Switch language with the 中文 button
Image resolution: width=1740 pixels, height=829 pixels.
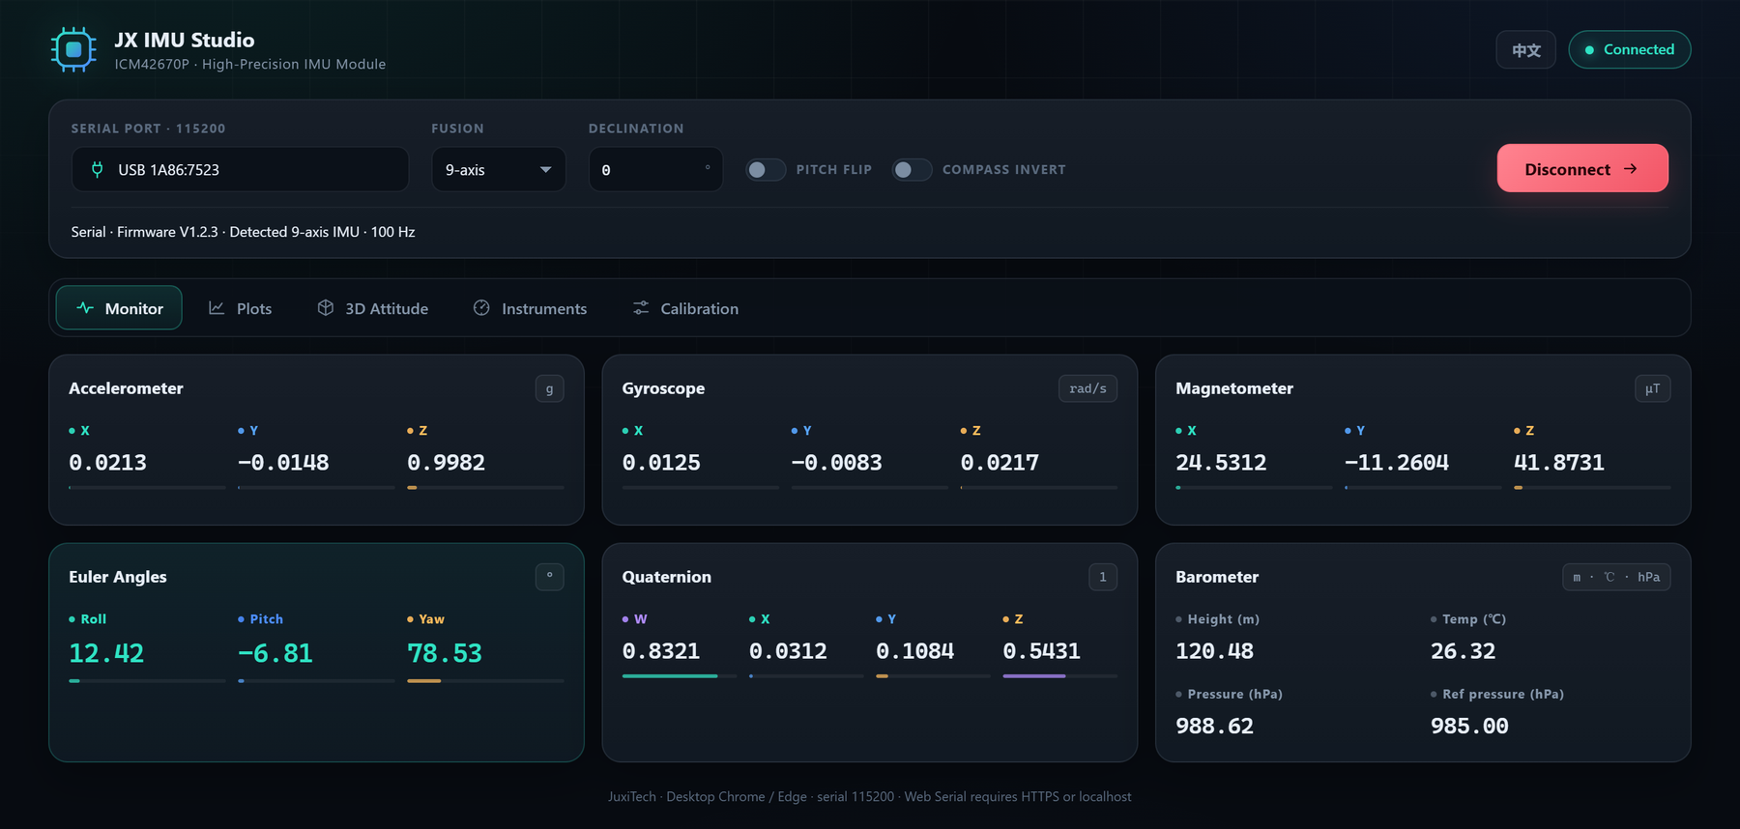1526,49
